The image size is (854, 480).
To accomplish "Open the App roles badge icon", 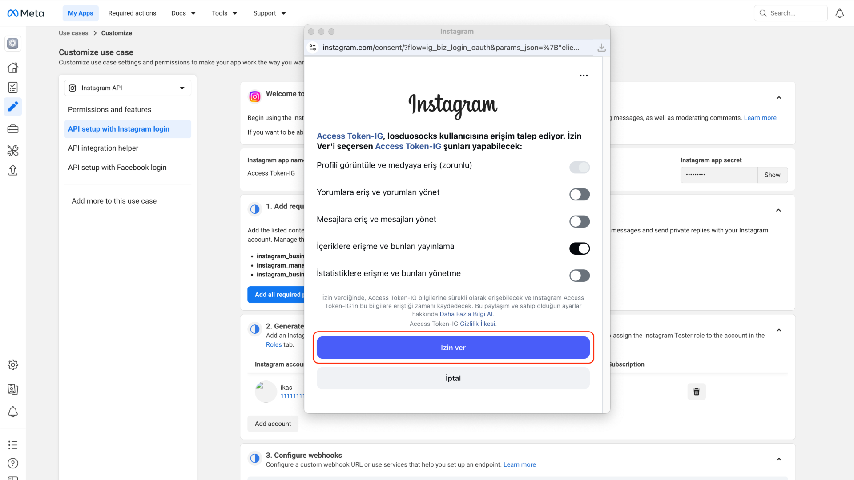I will (x=13, y=389).
